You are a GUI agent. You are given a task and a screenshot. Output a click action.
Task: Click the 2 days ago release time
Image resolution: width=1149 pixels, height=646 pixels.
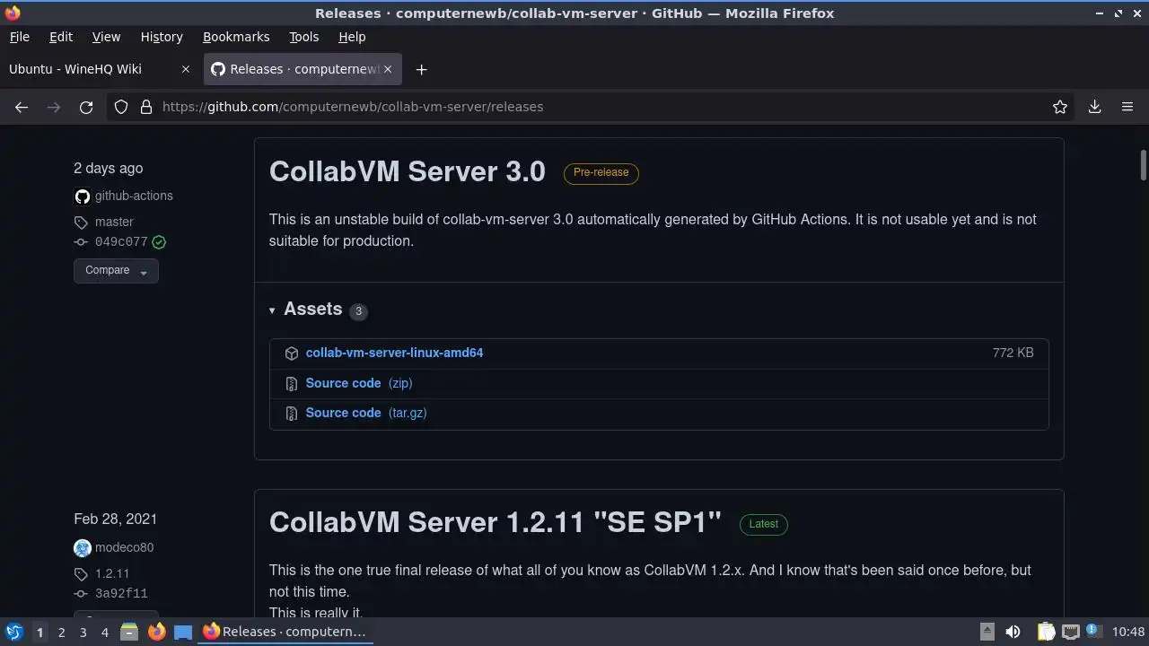pyautogui.click(x=108, y=169)
